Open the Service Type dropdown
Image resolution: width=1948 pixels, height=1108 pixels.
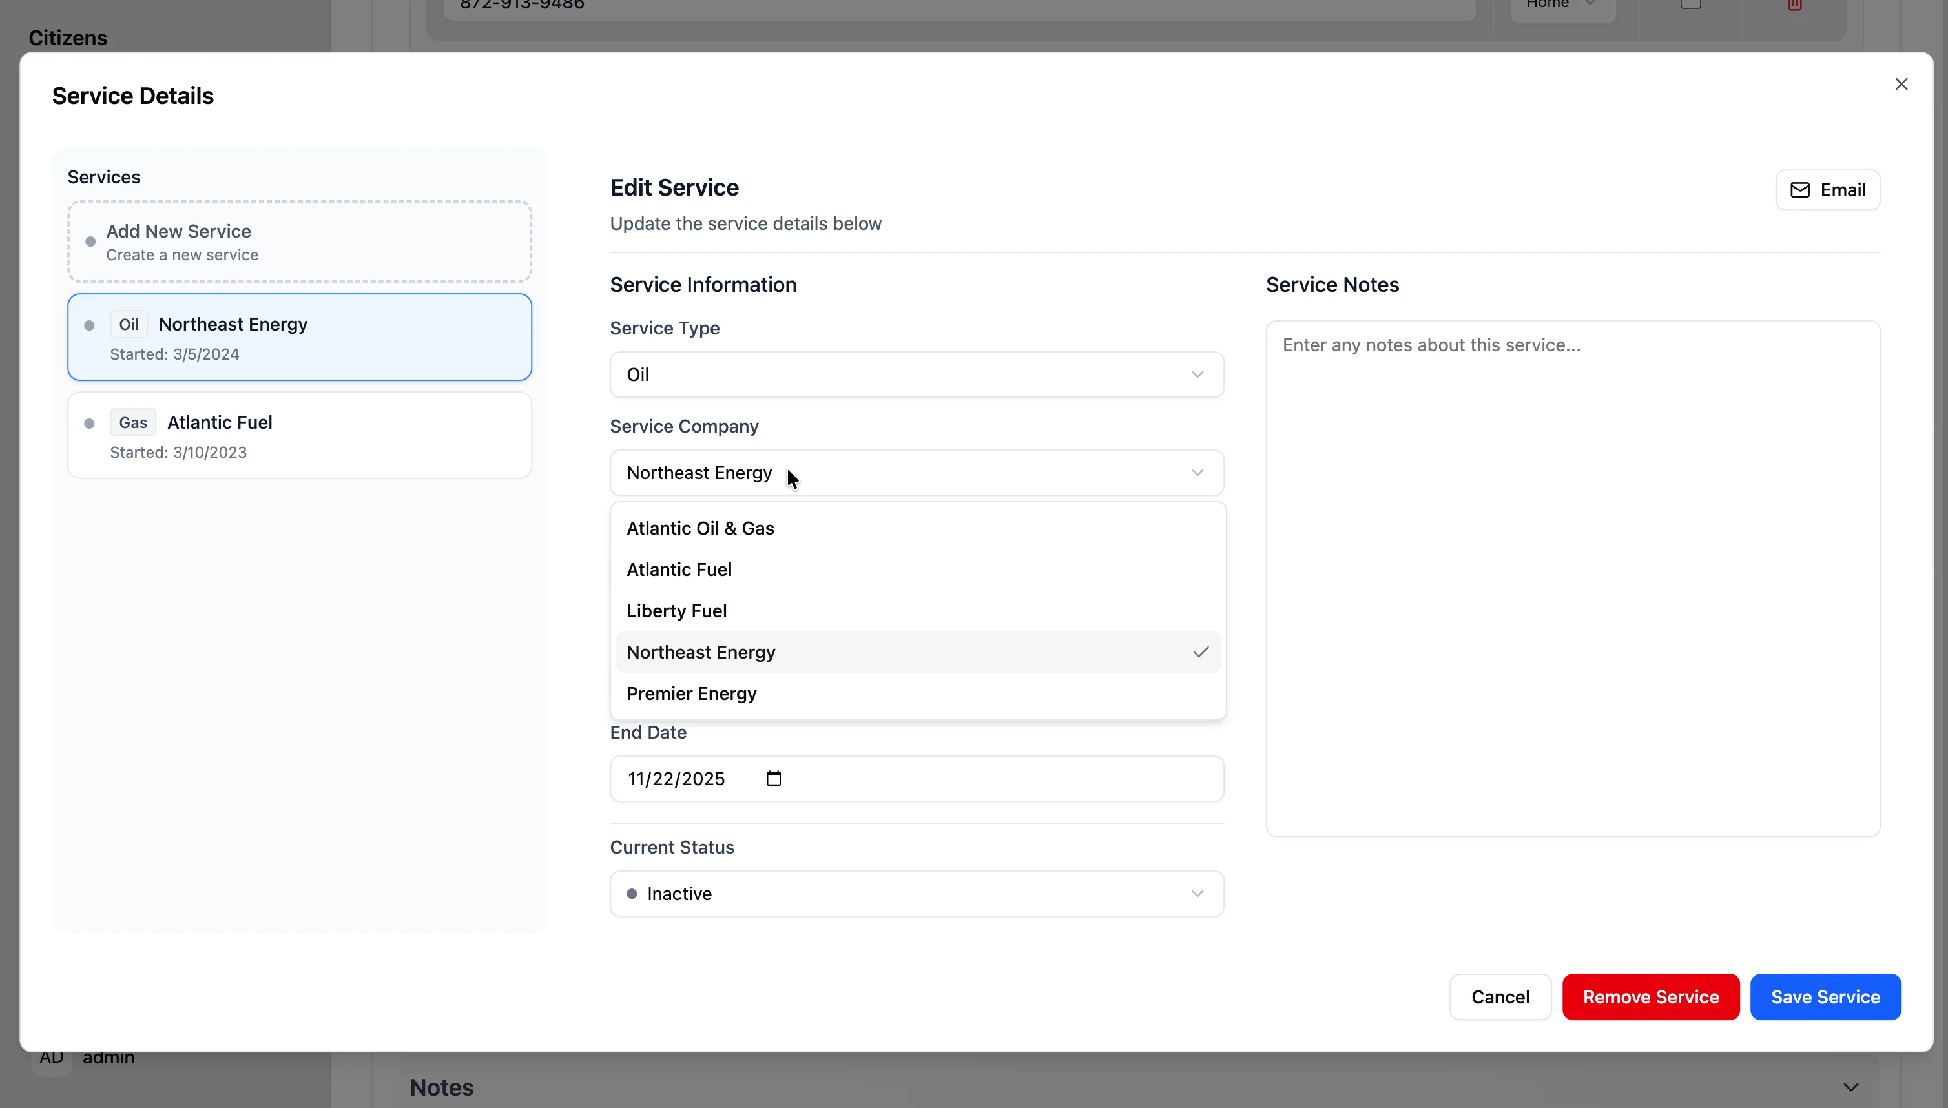point(917,374)
